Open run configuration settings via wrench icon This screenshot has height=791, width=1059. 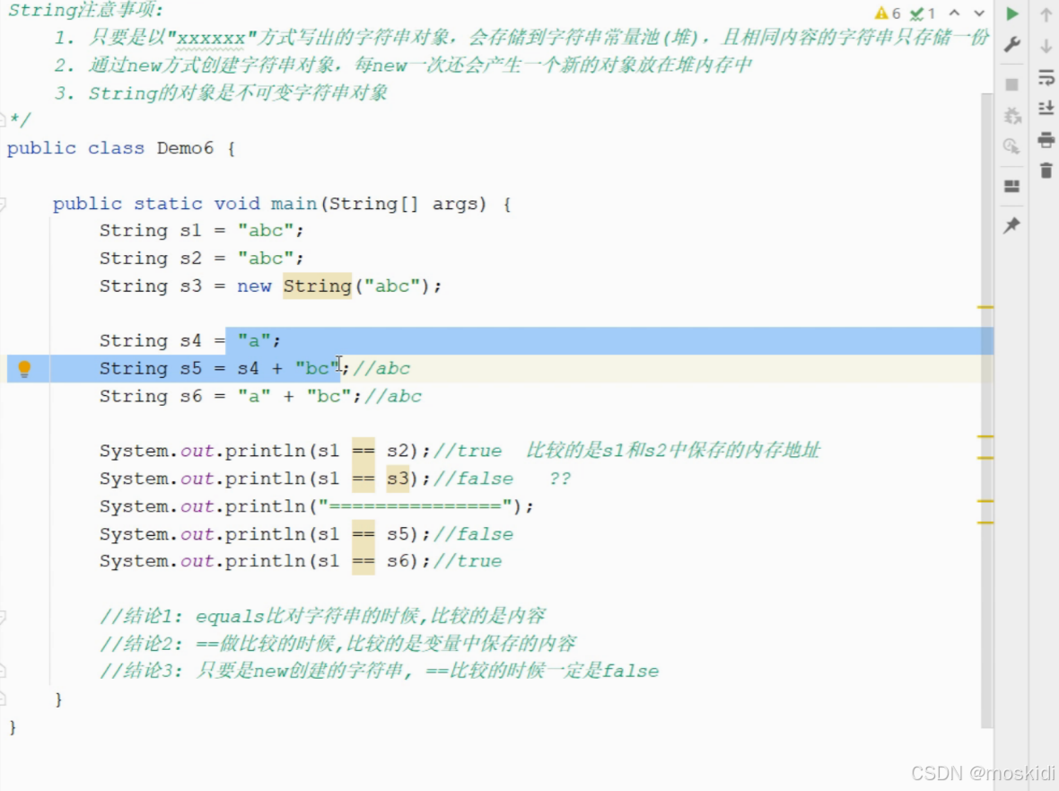coord(1012,43)
